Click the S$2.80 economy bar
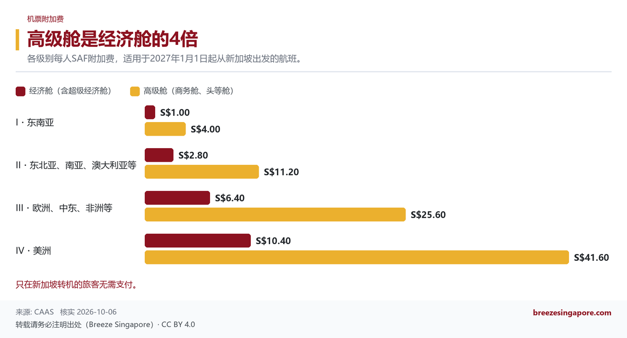 tap(159, 155)
